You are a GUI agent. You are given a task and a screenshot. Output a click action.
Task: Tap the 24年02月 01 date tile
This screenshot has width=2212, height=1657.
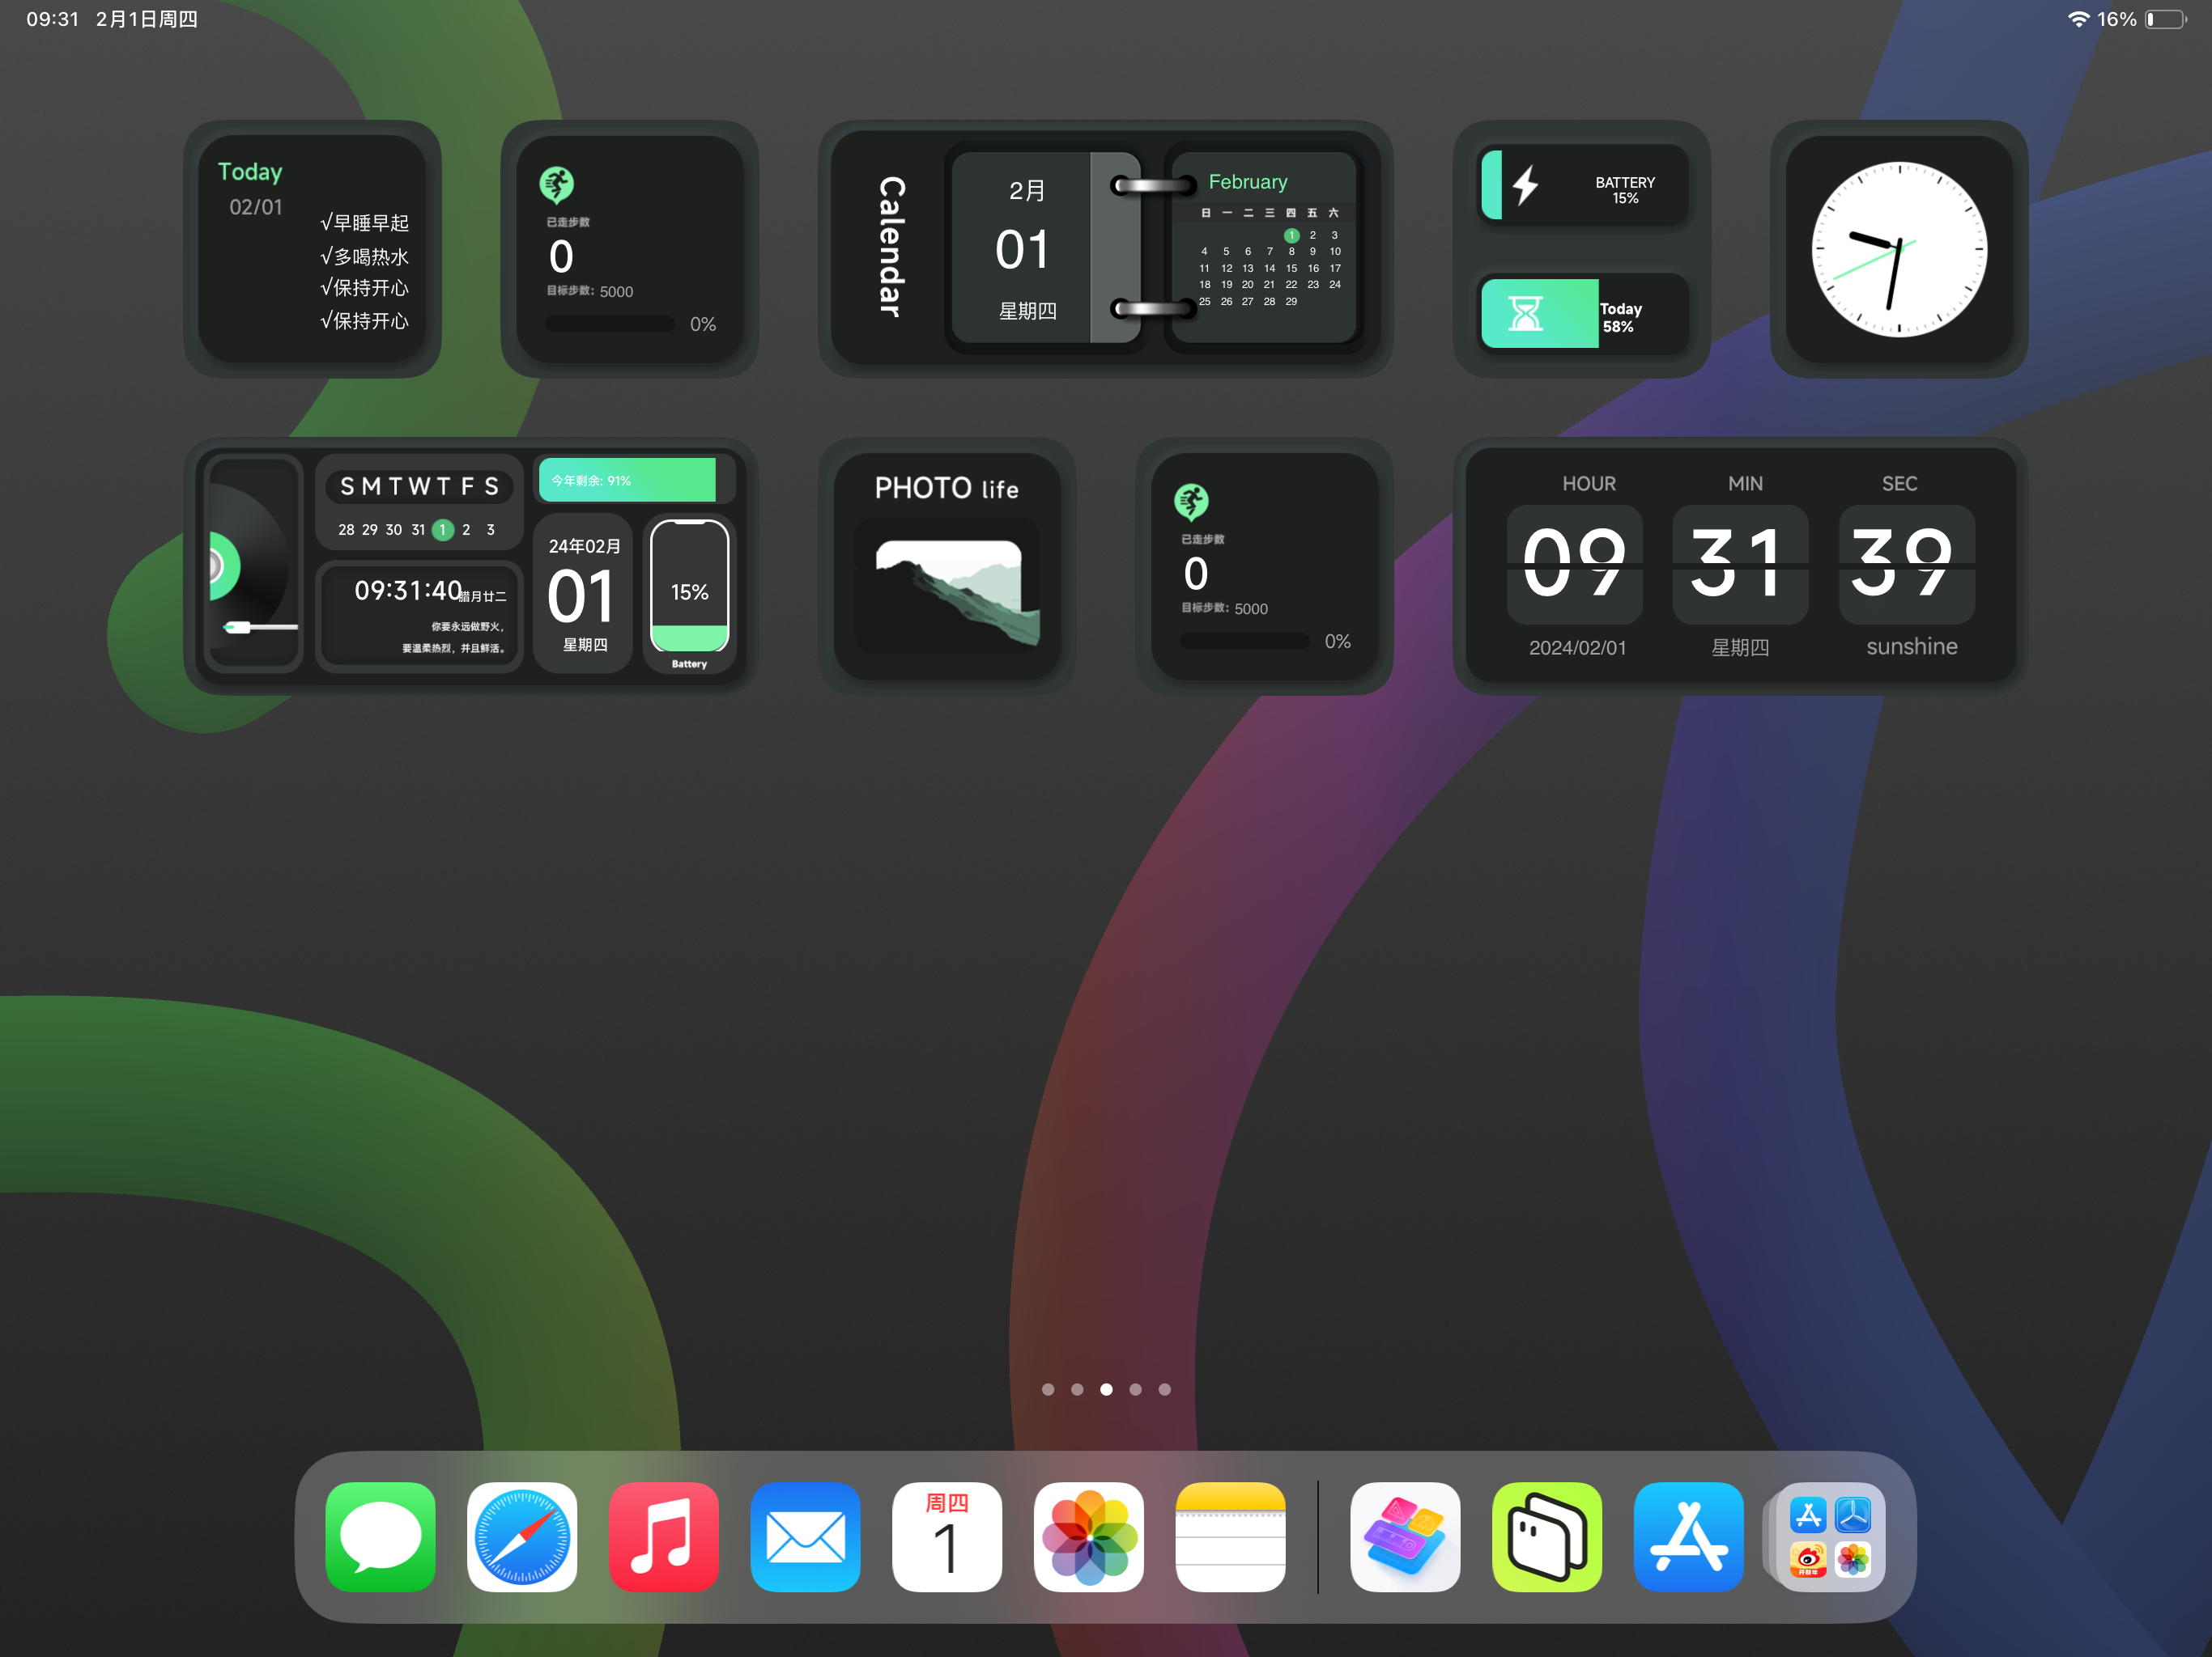584,595
